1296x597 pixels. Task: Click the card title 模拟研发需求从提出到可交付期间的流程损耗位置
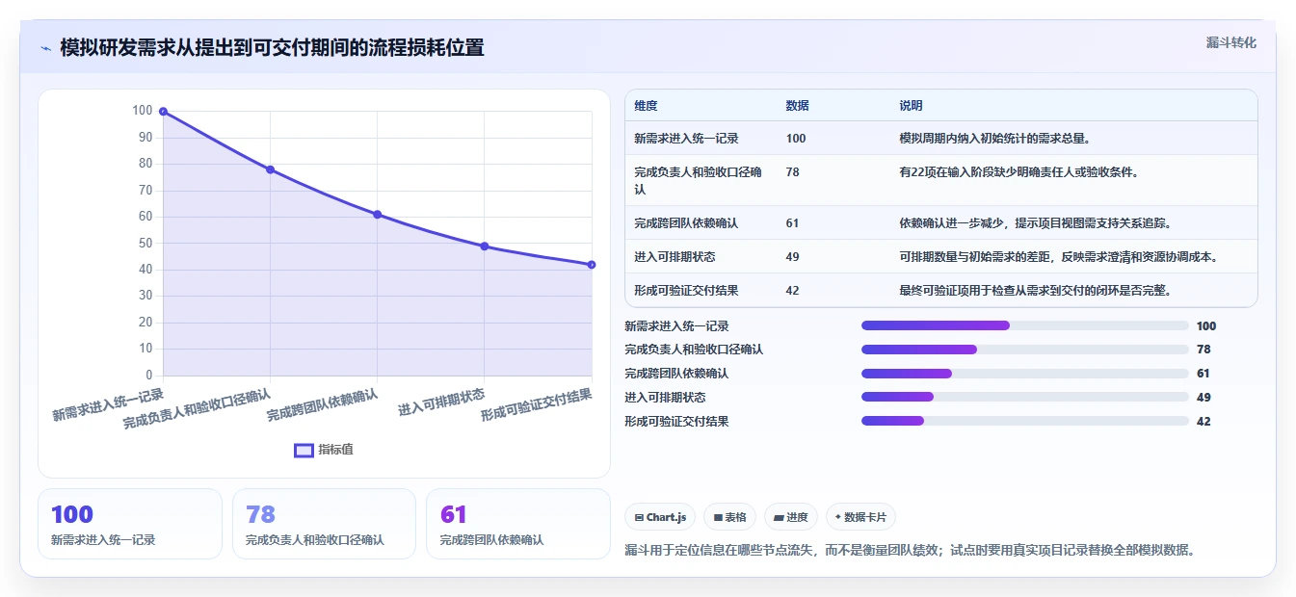click(x=272, y=47)
